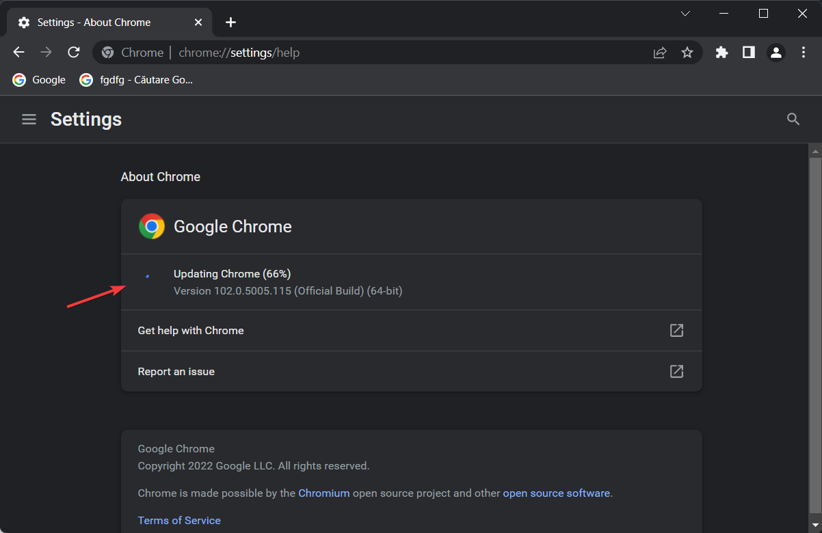The width and height of the screenshot is (822, 533).
Task: Toggle the browser side panel icon
Action: tap(749, 53)
